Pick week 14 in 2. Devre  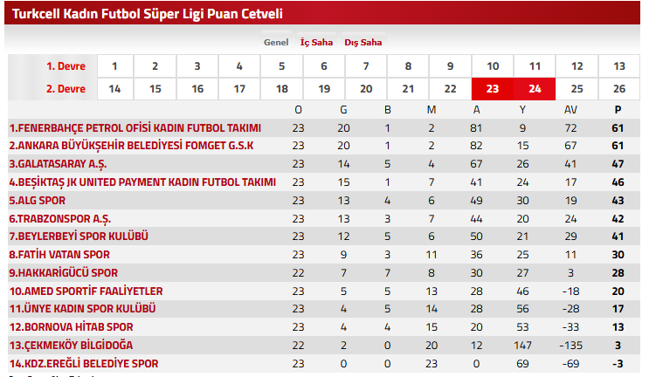(114, 89)
